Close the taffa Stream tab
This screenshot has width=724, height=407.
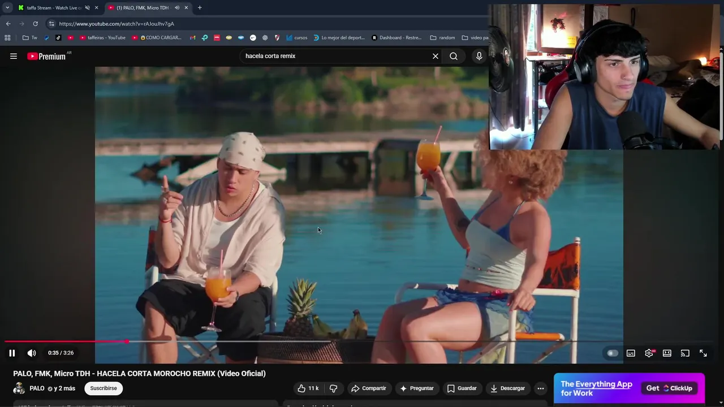96,8
